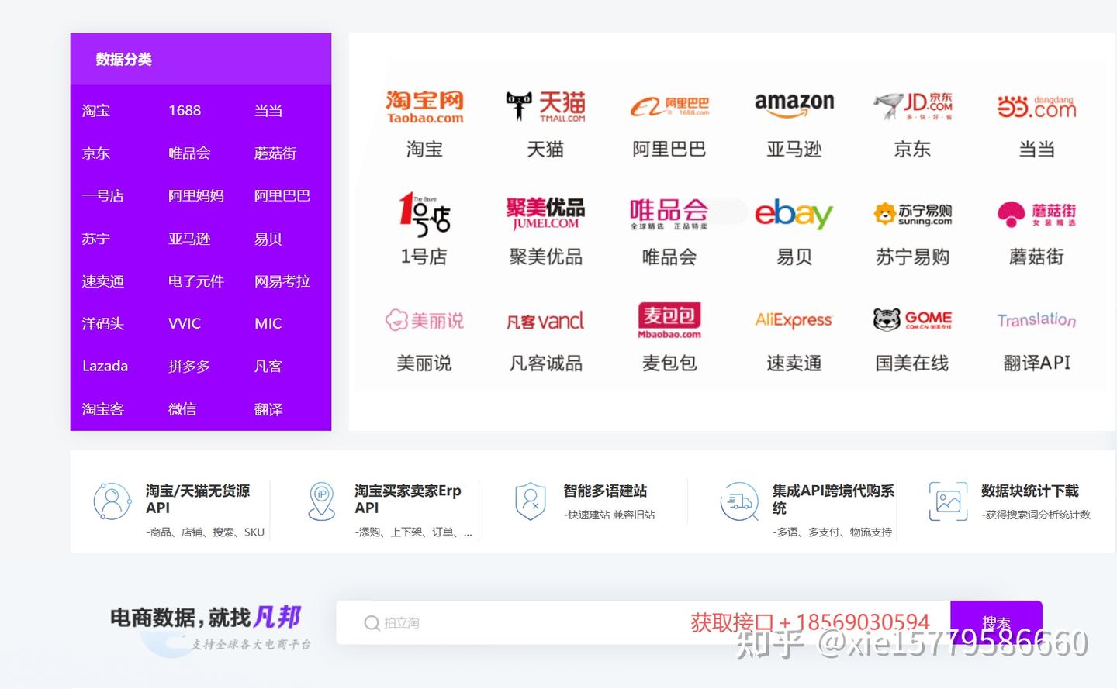Select the AliExpress (速卖通) logo
This screenshot has width=1117, height=689.
click(793, 319)
